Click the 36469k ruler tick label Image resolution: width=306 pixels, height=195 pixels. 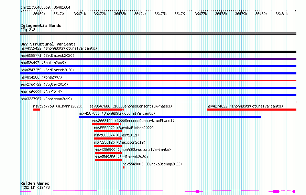39,14
